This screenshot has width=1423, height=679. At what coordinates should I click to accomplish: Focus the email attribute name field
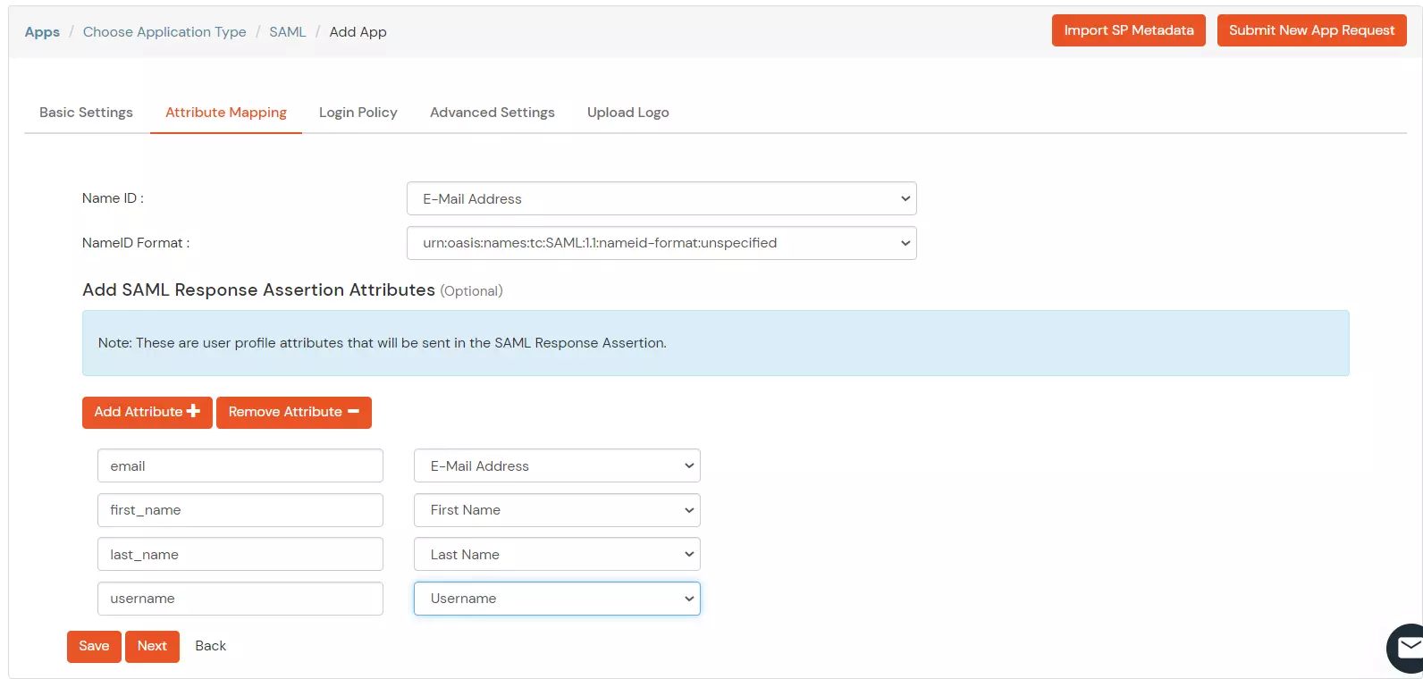240,465
